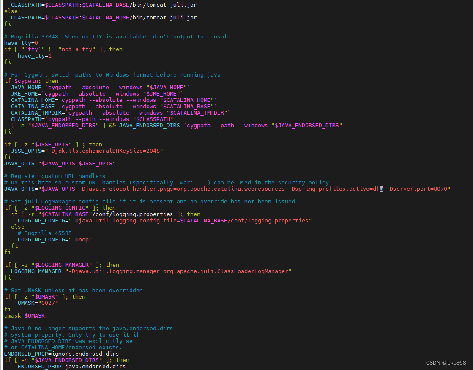Click the 'Set juli LogManager config file' comment

[150, 202]
